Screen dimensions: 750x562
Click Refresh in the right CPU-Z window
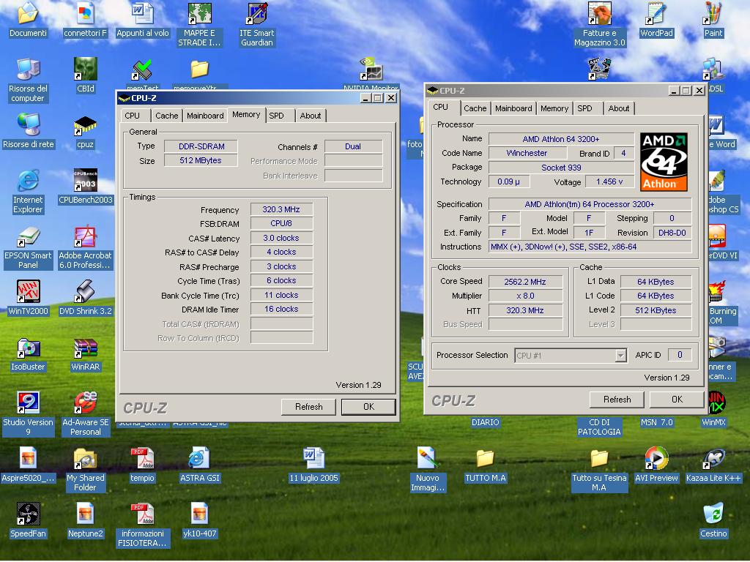(617, 400)
